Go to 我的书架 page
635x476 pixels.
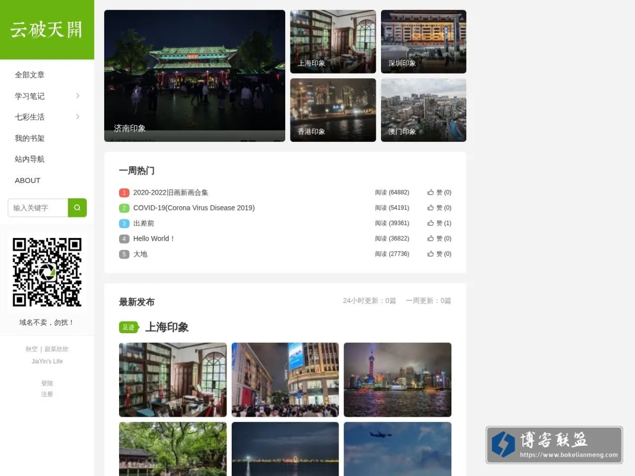[x=30, y=138]
